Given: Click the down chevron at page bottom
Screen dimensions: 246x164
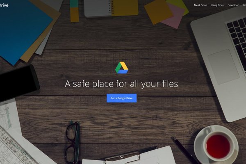Looking at the screenshot, I should coord(122,157).
